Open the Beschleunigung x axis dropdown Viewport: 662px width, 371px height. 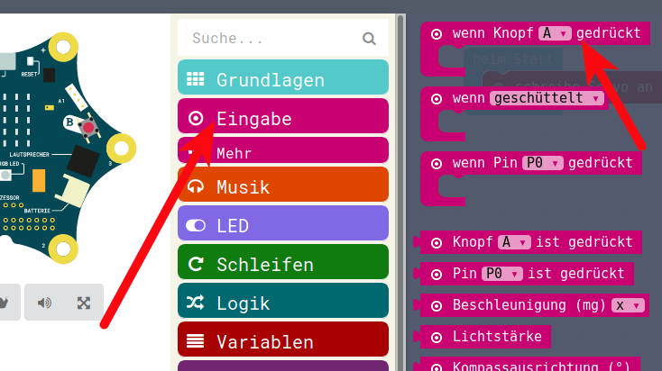630,305
